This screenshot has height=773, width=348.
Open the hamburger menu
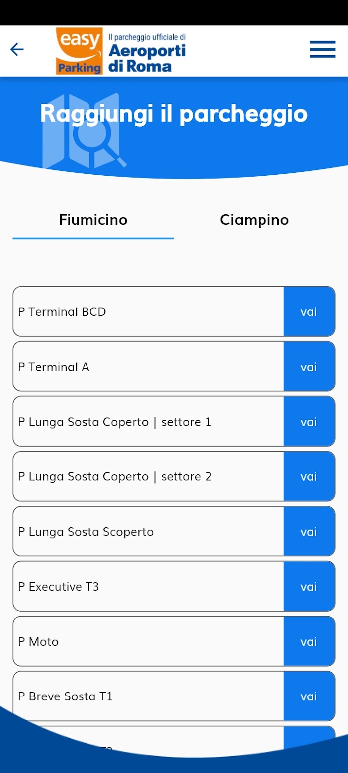point(322,49)
